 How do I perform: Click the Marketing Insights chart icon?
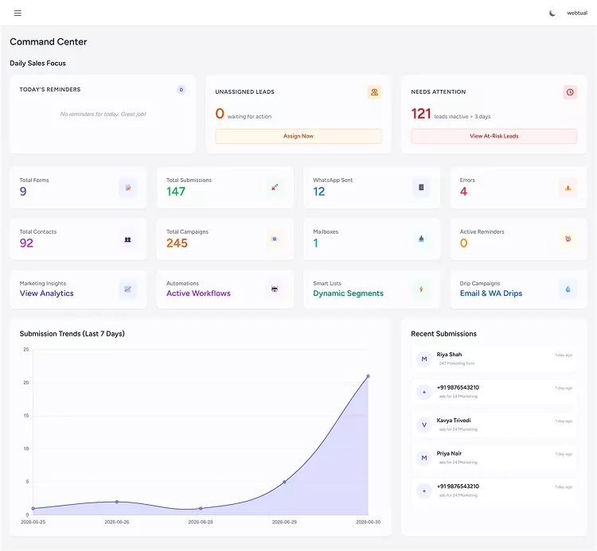tap(128, 289)
